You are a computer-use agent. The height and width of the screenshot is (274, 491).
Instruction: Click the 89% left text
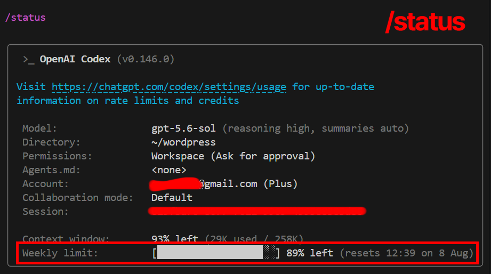point(310,253)
